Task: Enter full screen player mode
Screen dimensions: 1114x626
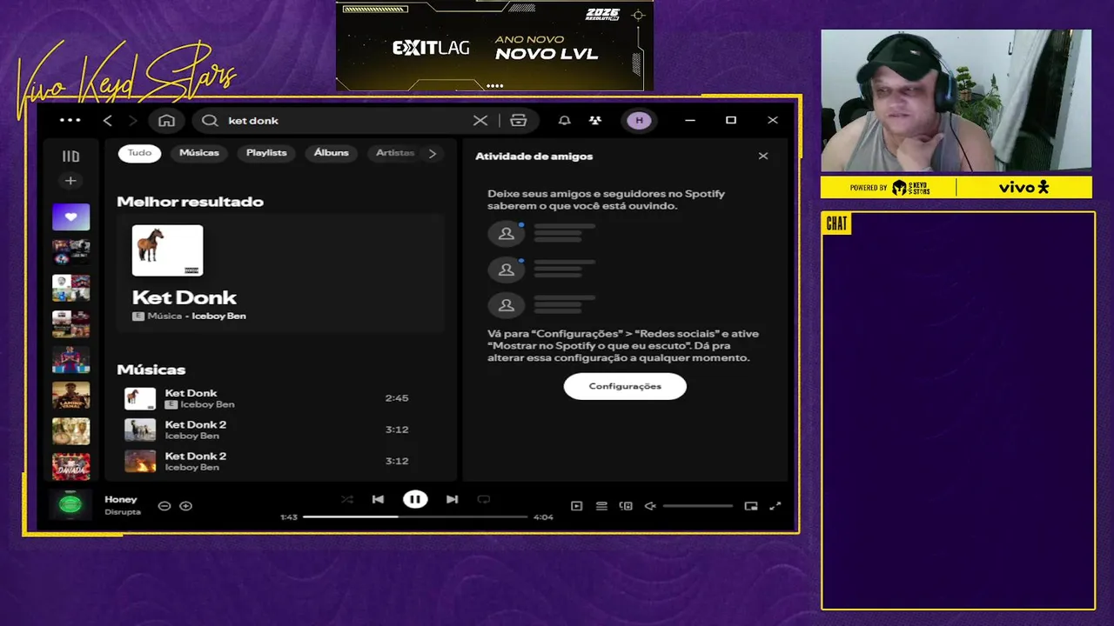Action: coord(775,506)
